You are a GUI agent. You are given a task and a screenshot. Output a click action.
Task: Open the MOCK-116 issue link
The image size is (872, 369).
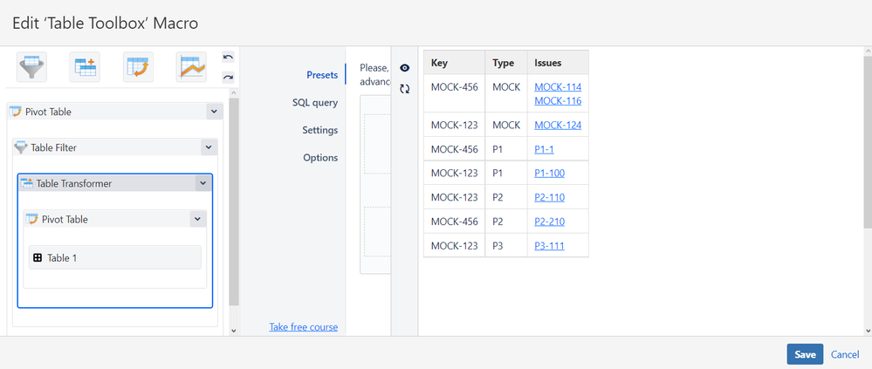coord(558,100)
